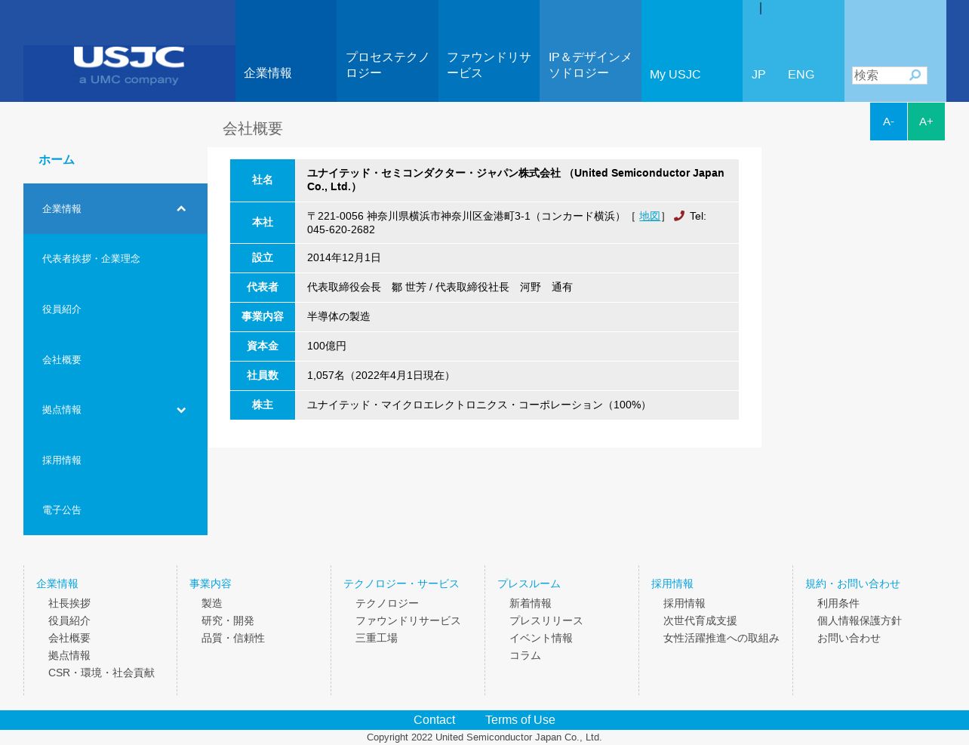The height and width of the screenshot is (745, 969).
Task: Click footer link 次世代育成支援
Action: [x=700, y=620]
